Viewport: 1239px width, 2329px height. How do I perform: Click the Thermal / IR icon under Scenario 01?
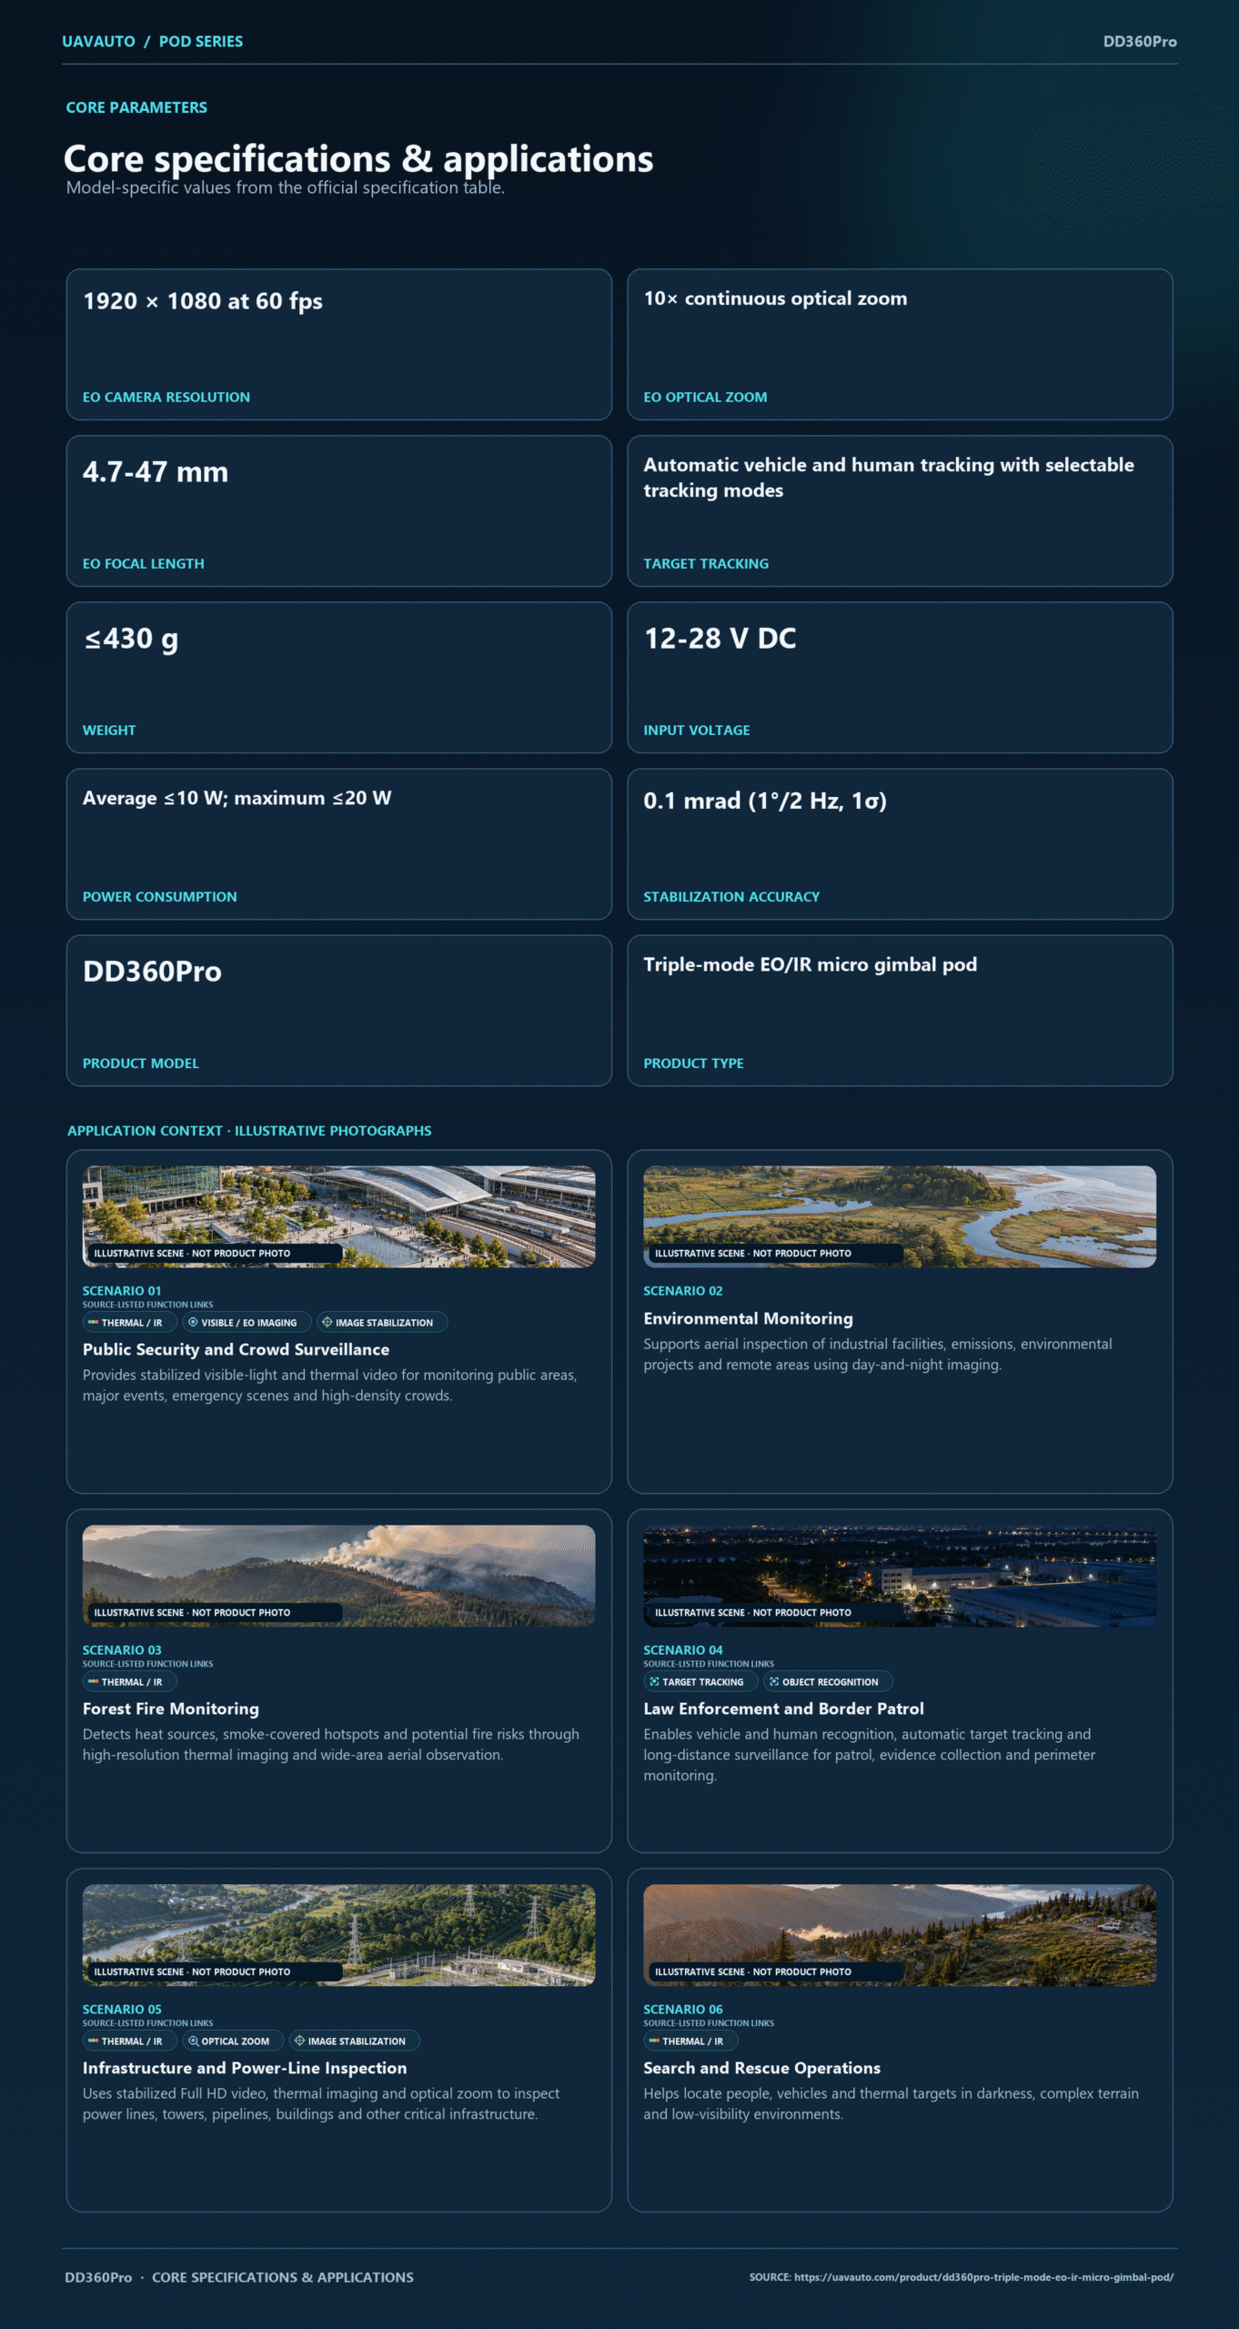(x=93, y=1322)
